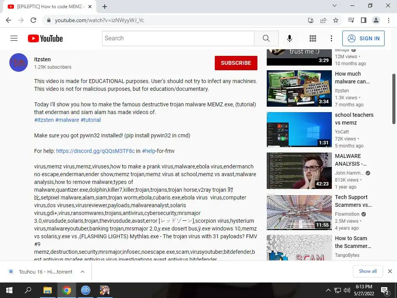397x298 pixels.
Task: Click the lock icon in address bar
Action: 49,20
